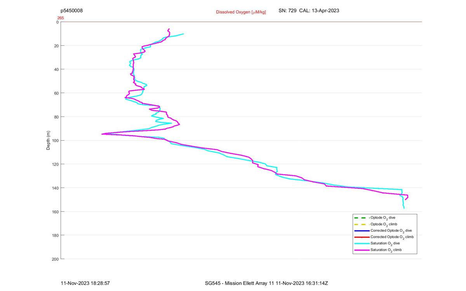Click yellow dashed Optode climb legend swatch
466x291 pixels.
tap(361, 224)
